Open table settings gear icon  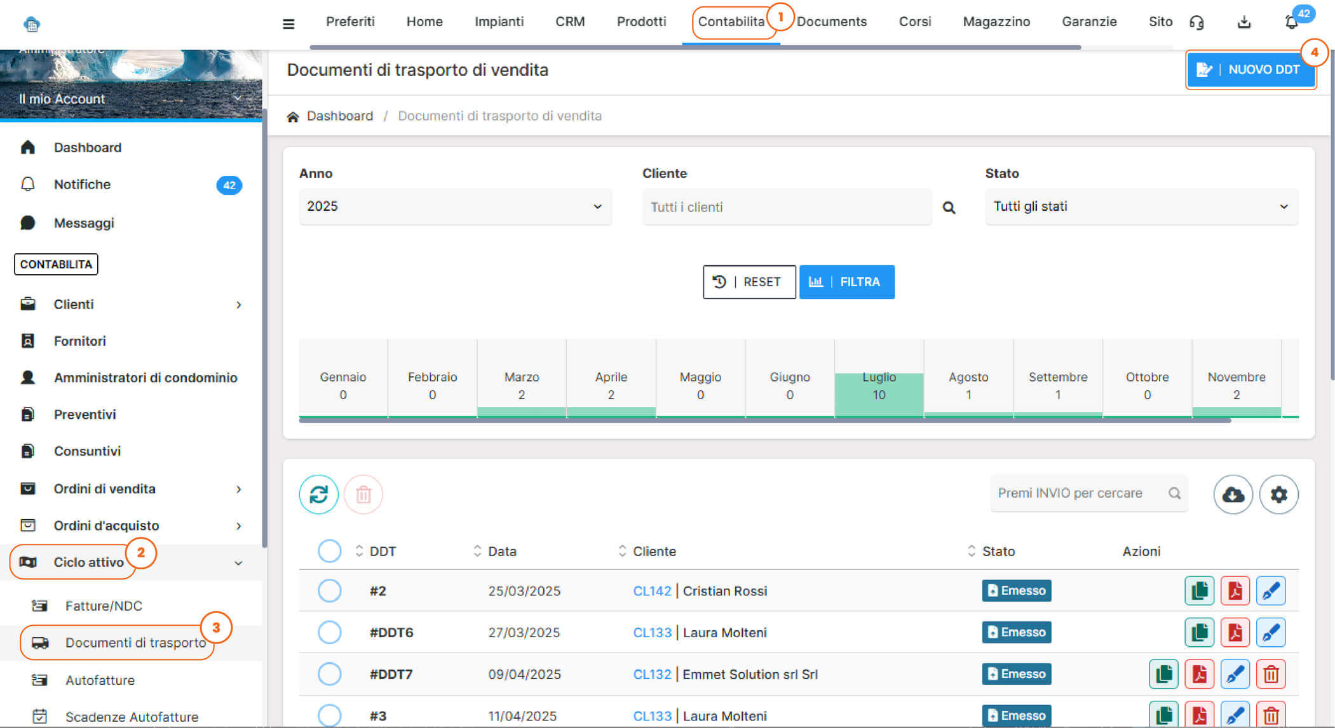point(1278,494)
